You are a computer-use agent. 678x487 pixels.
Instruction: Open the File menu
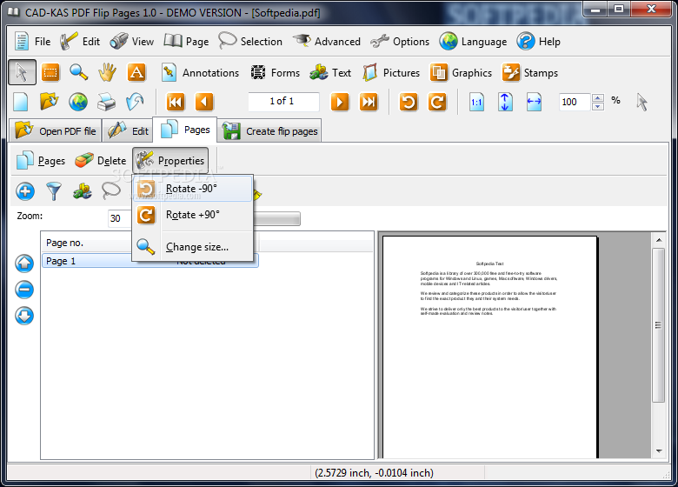[33, 42]
